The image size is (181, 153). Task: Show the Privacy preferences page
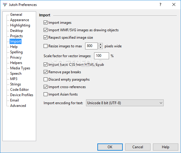pyautogui.click(x=16, y=57)
